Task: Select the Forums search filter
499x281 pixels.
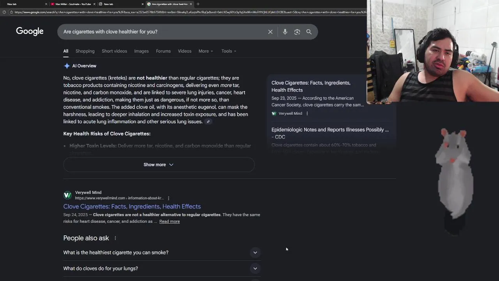Action: [163, 51]
